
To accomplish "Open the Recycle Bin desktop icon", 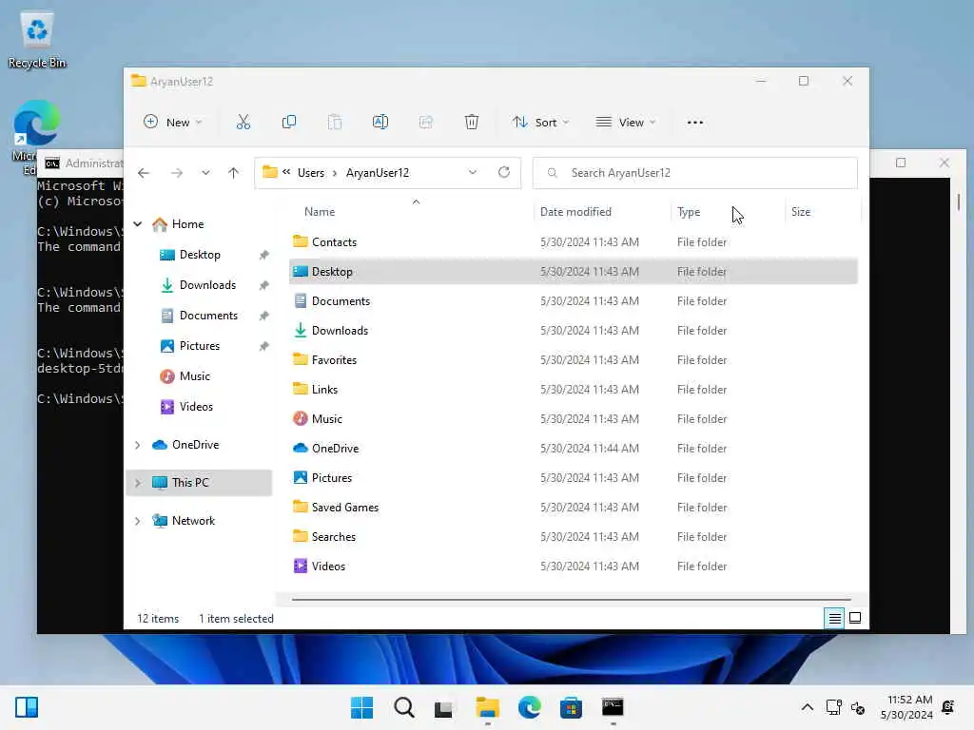I will tap(37, 40).
